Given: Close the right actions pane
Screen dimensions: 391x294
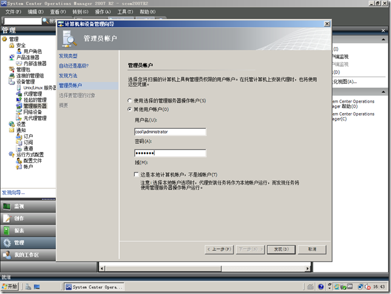Looking at the screenshot, I should (383, 31).
